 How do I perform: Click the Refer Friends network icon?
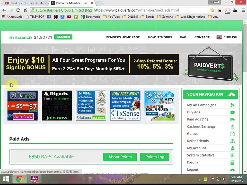click(x=232, y=141)
